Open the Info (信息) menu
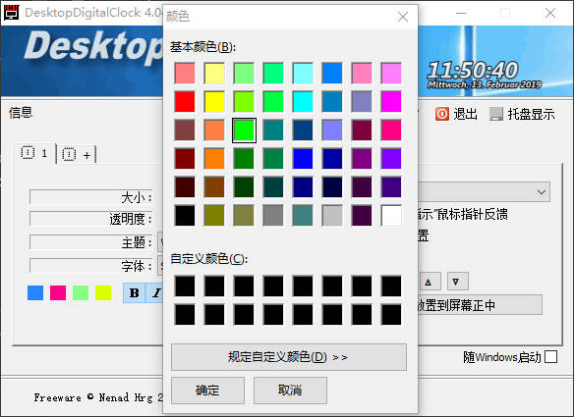 21,113
